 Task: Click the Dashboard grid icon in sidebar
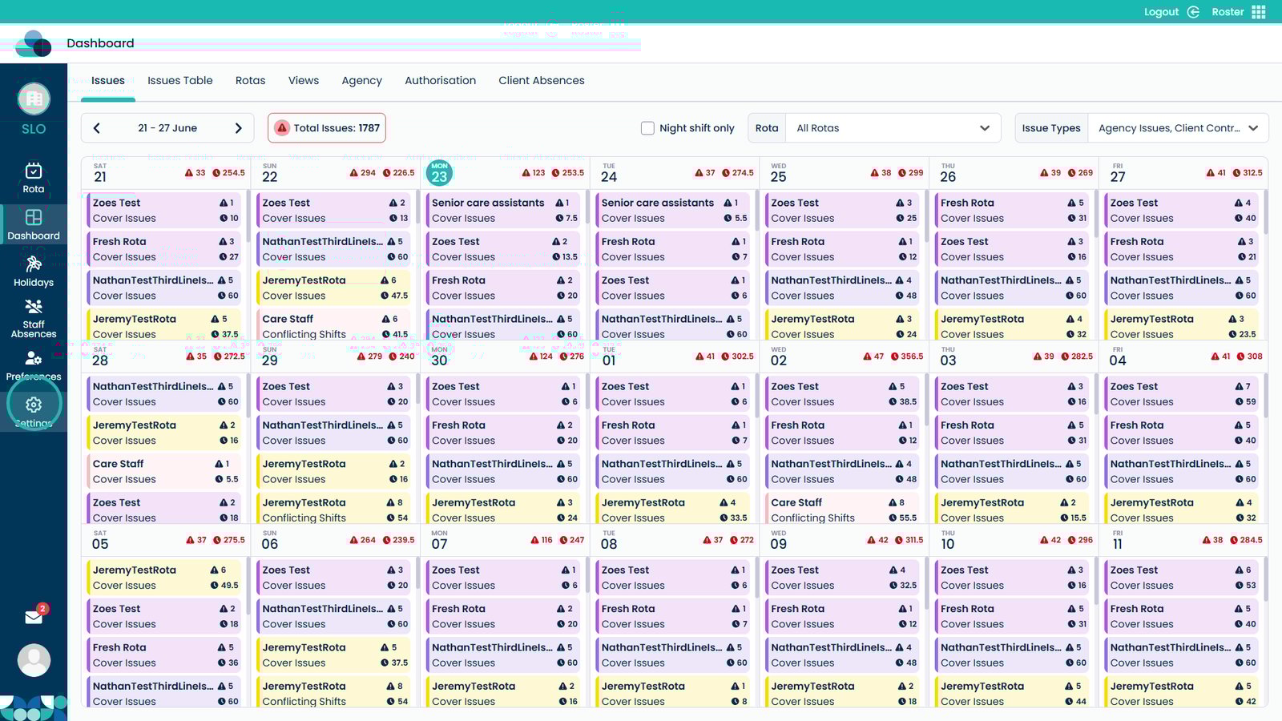34,218
